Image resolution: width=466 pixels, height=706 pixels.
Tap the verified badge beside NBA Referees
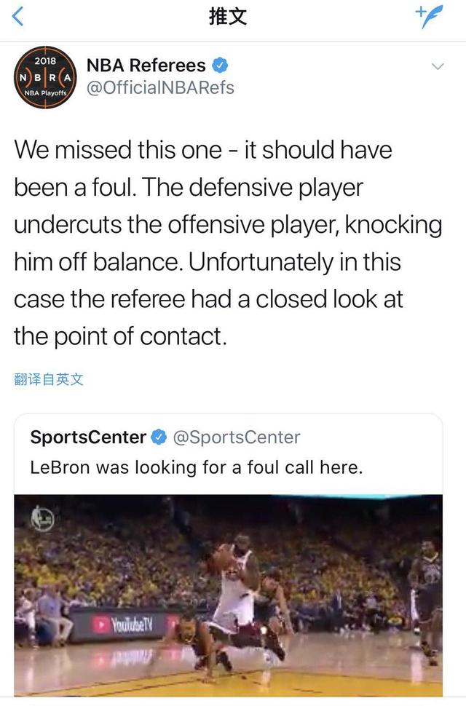pyautogui.click(x=220, y=66)
